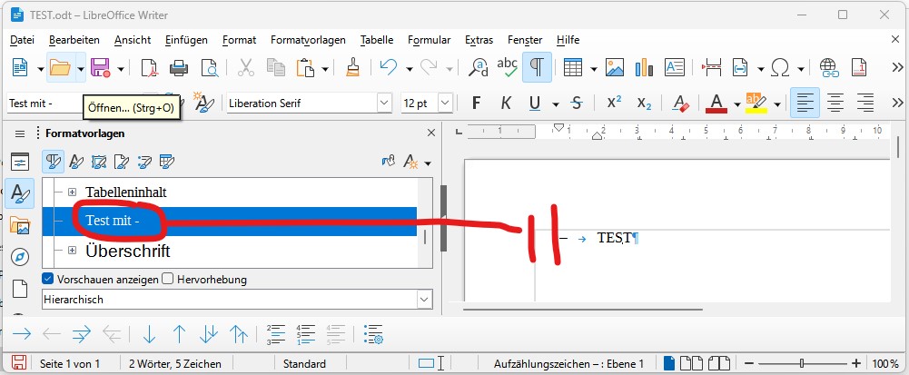The image size is (909, 375).
Task: Enable the Hervorhebung checkbox
Action: pyautogui.click(x=167, y=279)
